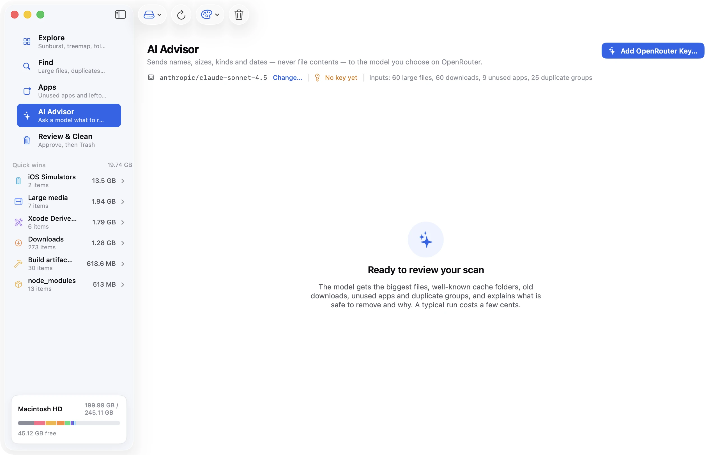Select the AI Advisor sidebar item
This screenshot has width=718, height=455.
click(69, 115)
